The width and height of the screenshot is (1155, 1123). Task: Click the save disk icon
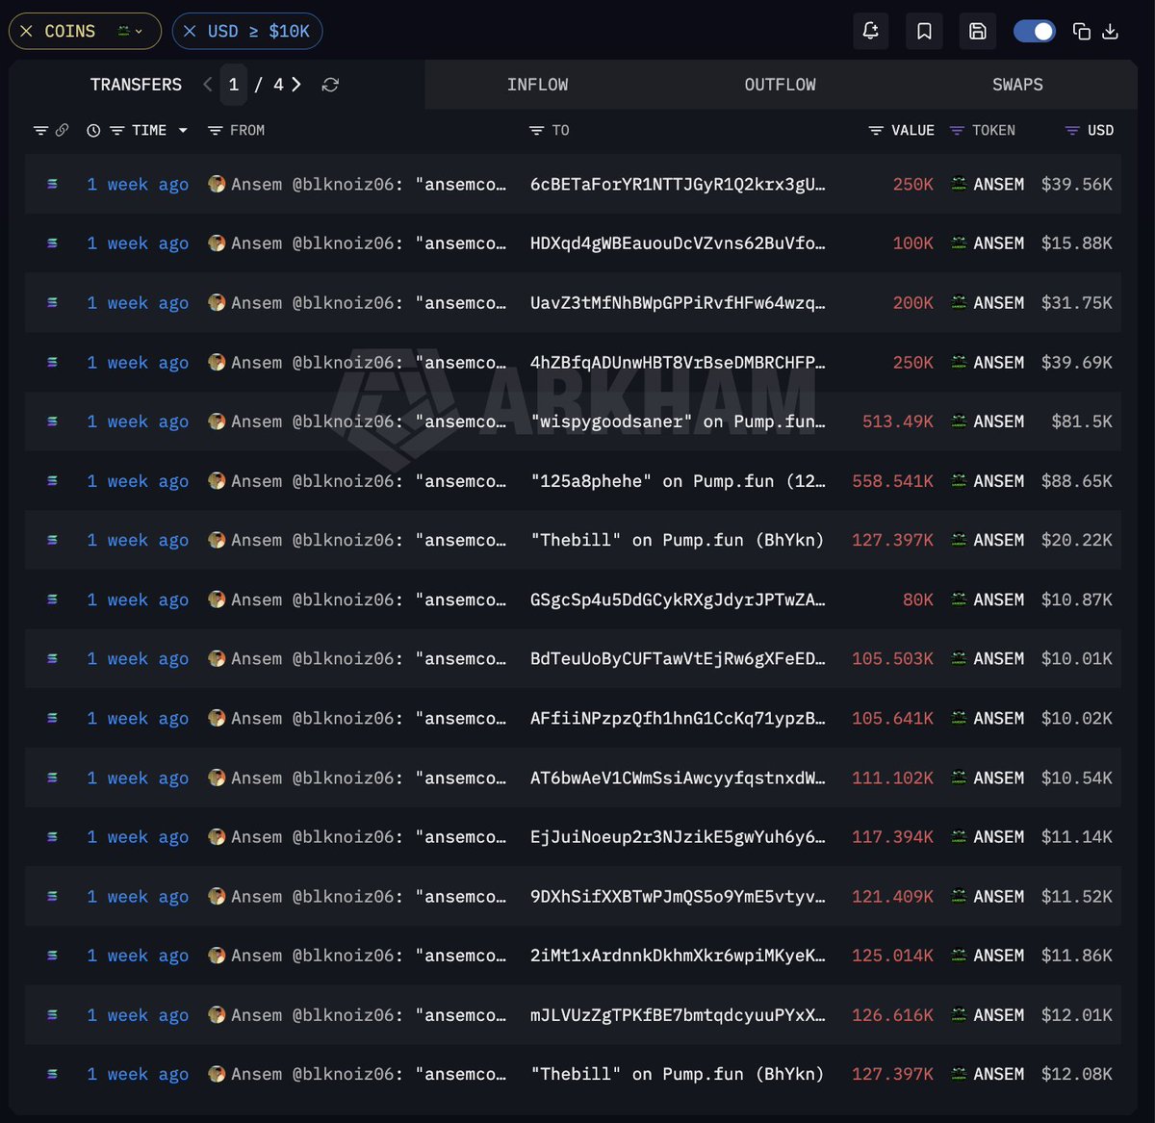978,32
